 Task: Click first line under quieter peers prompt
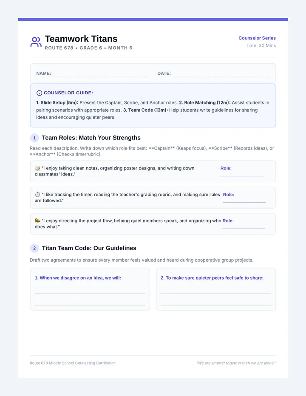(216, 293)
